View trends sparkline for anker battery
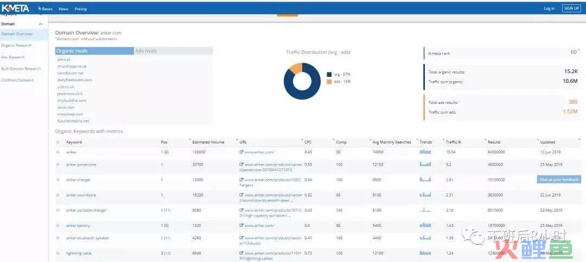 click(x=425, y=225)
